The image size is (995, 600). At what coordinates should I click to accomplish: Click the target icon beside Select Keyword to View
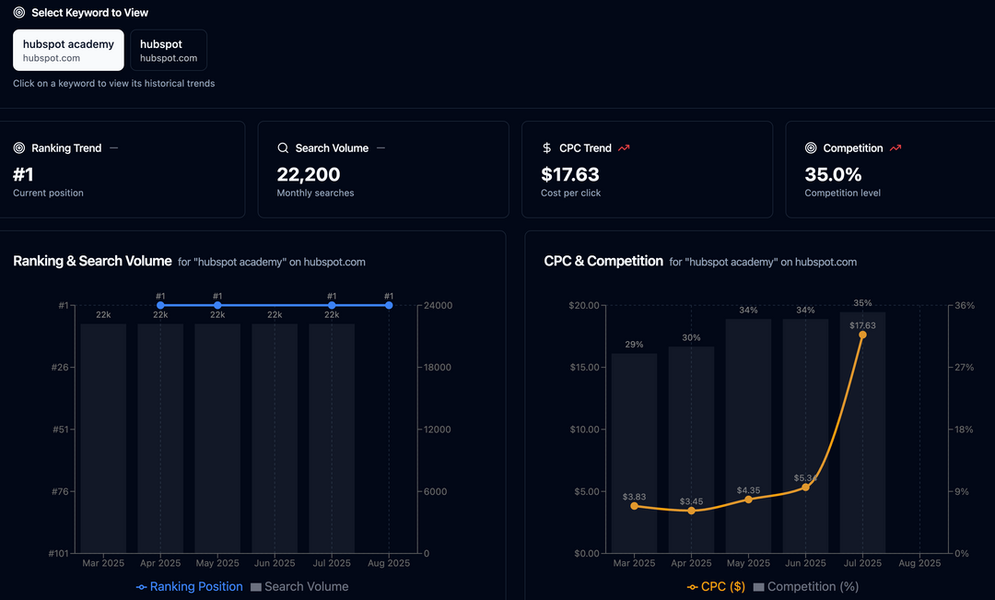(x=19, y=13)
